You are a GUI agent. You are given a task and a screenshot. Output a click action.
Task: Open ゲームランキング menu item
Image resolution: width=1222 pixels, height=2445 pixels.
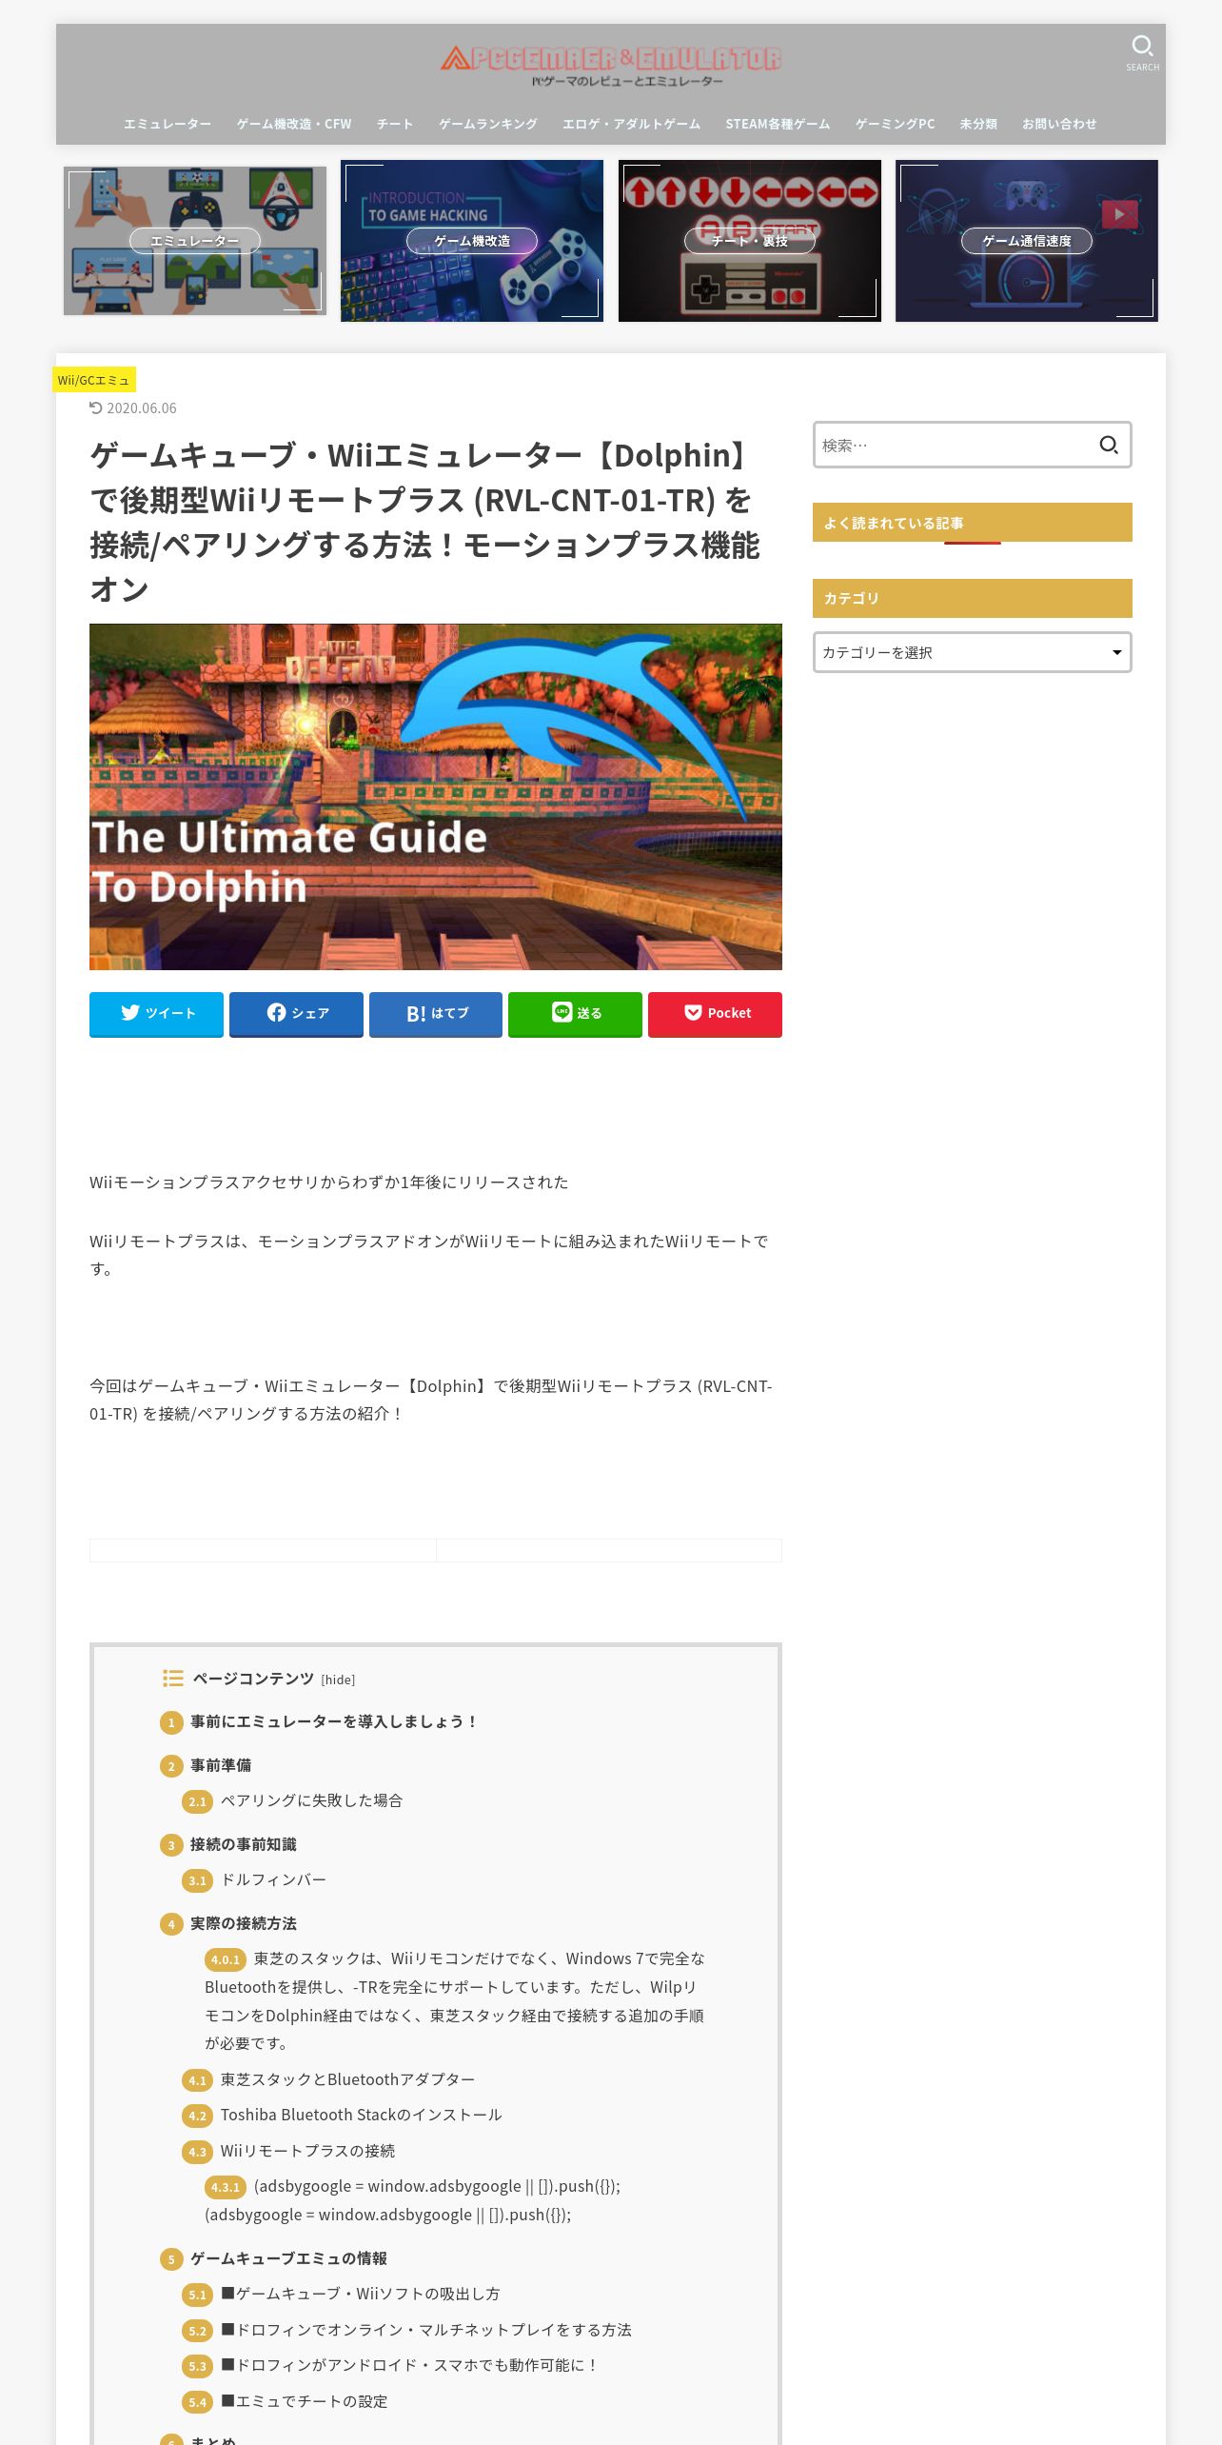488,124
